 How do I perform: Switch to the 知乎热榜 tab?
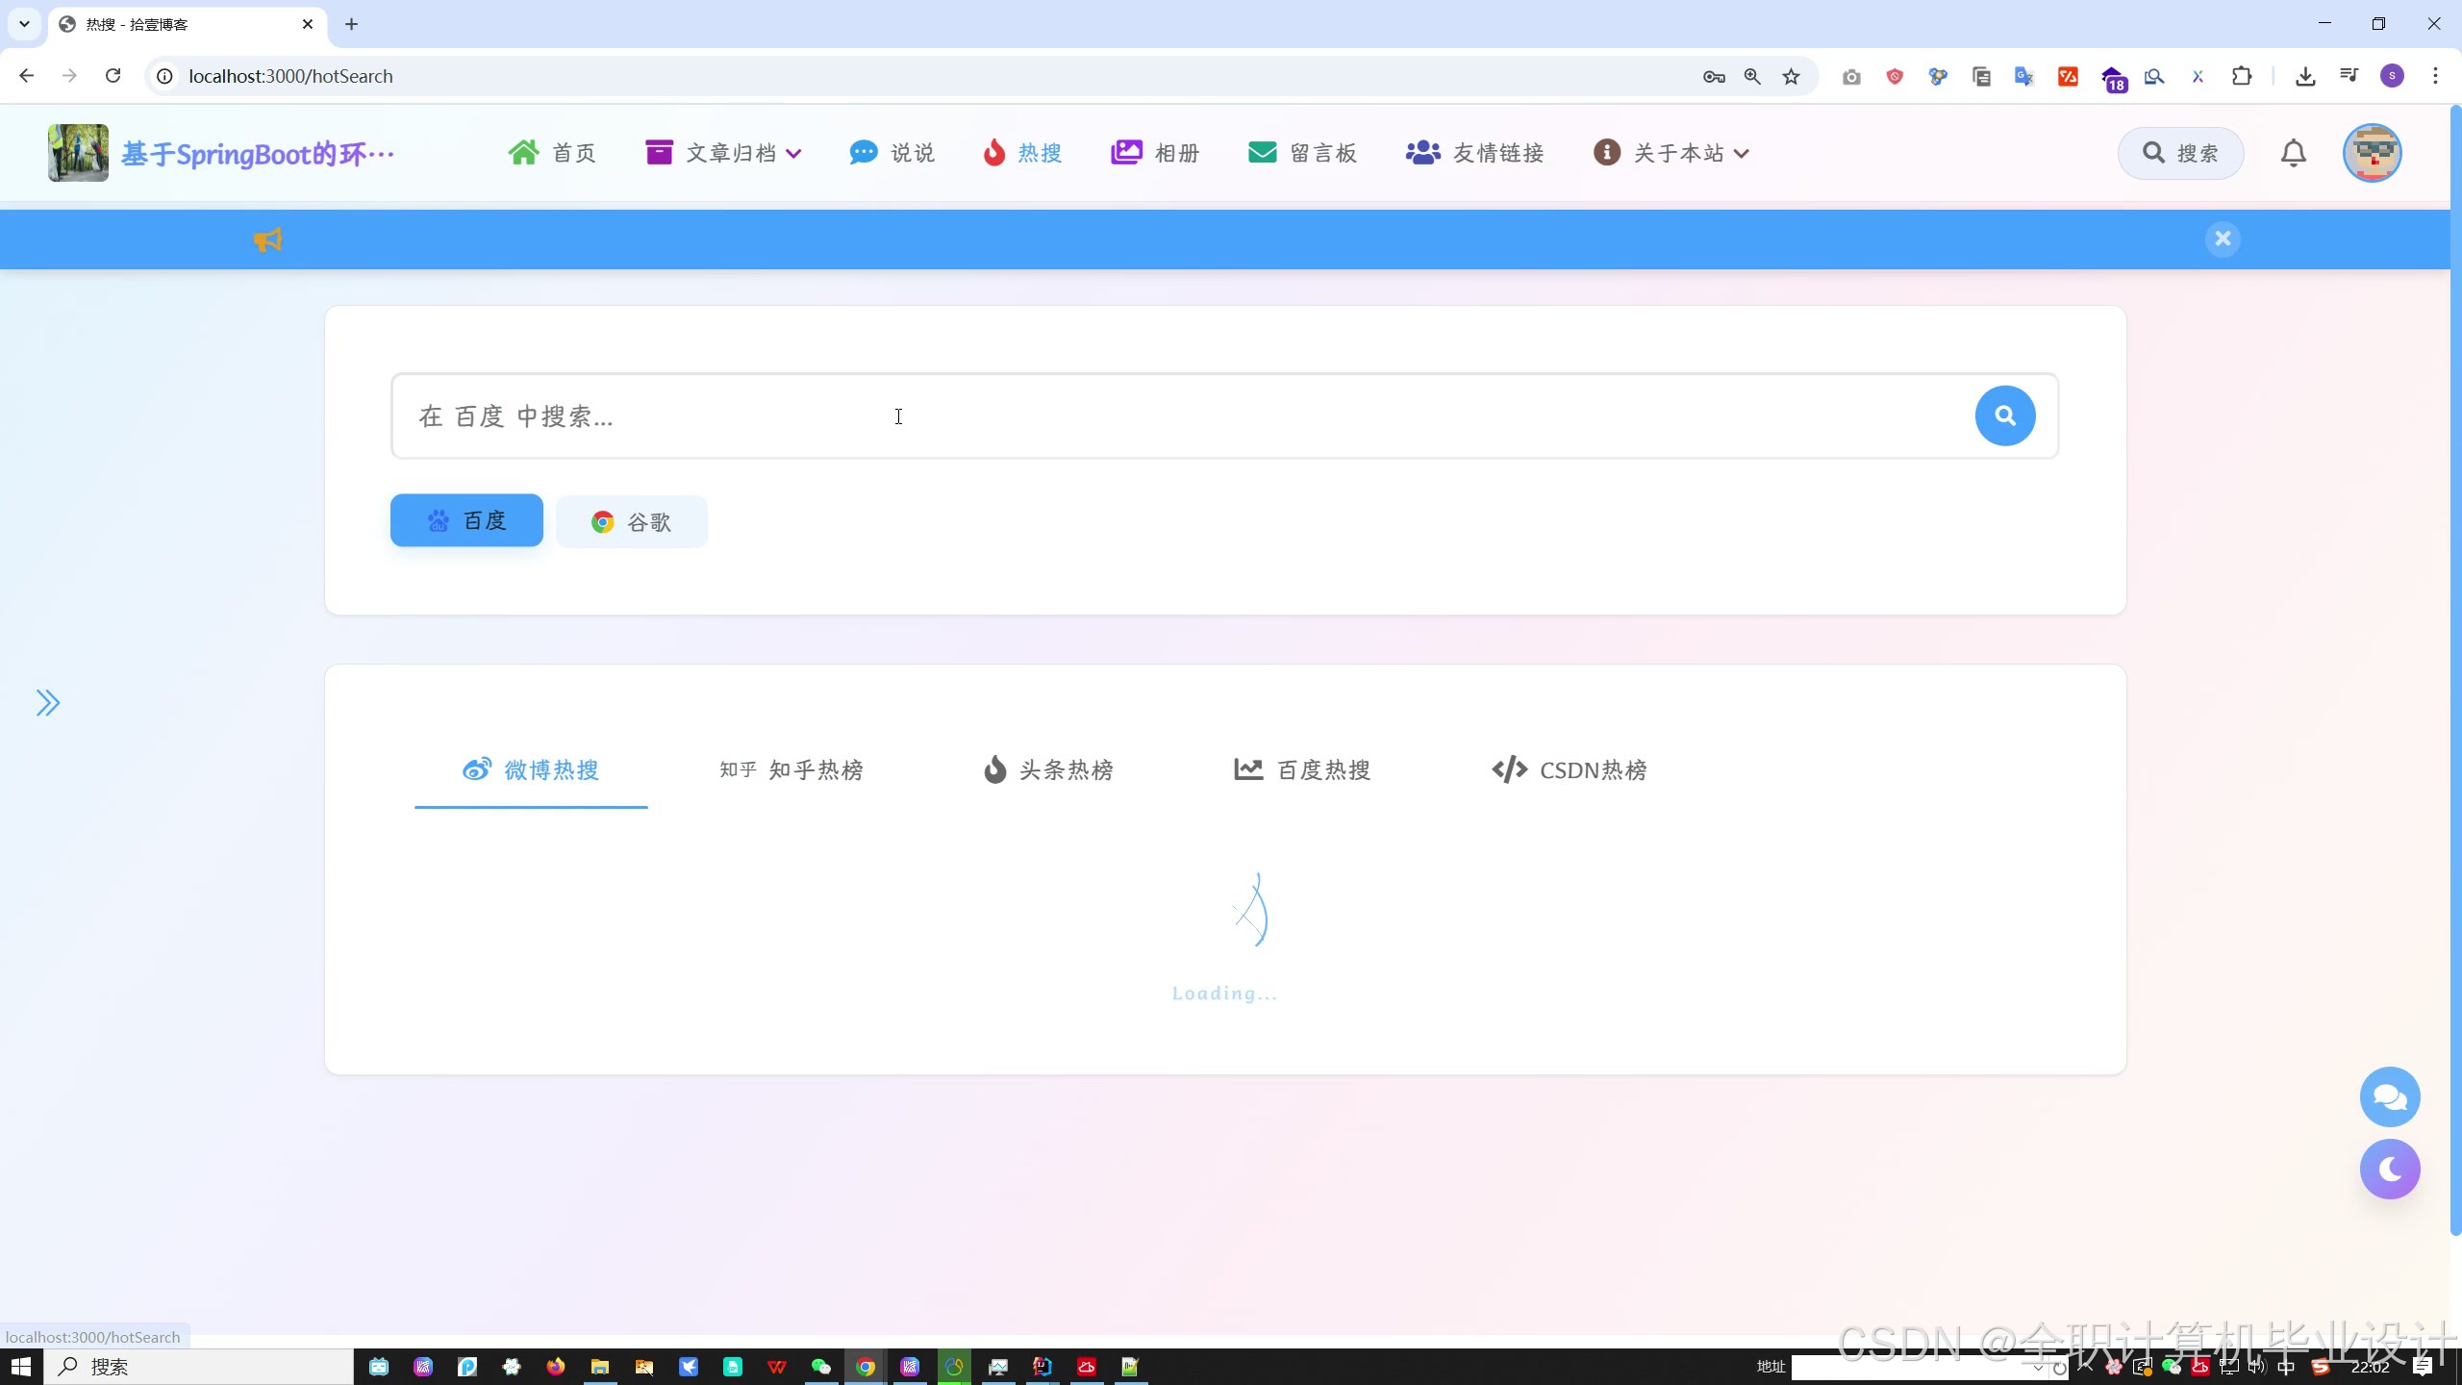791,769
